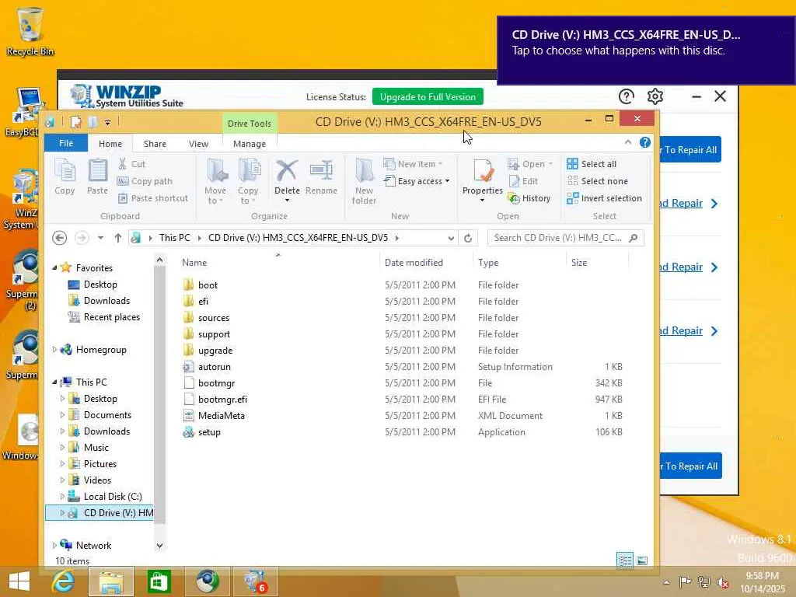Select the setup application file
The image size is (796, 597).
coord(208,432)
